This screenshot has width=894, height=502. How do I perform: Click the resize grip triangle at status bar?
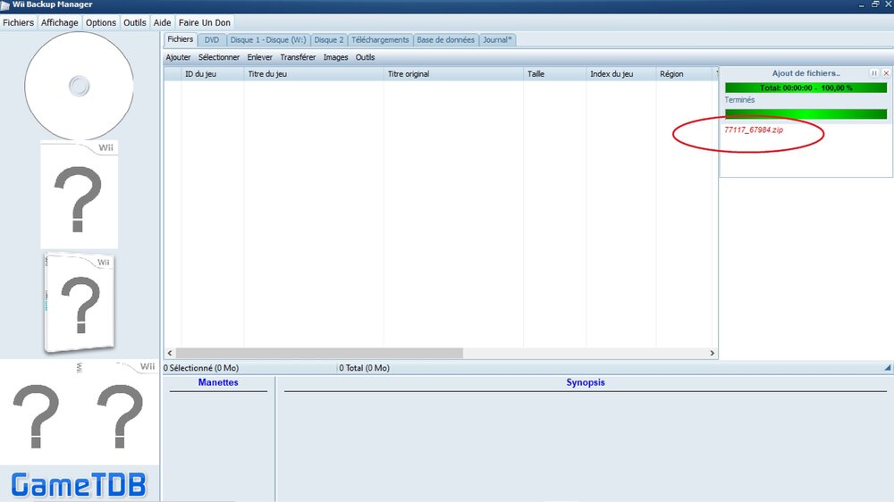pos(887,367)
